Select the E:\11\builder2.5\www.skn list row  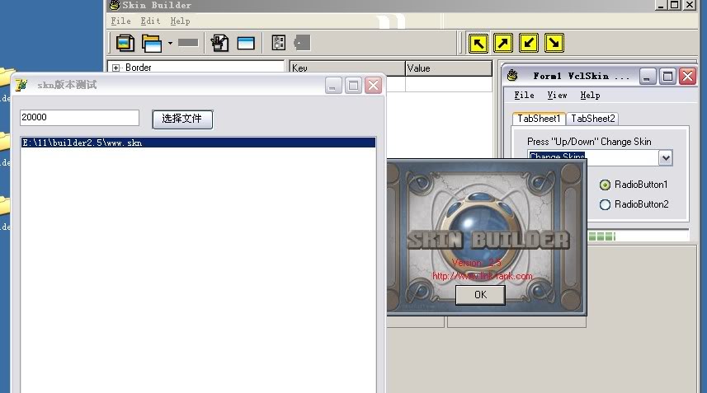pyautogui.click(x=198, y=143)
